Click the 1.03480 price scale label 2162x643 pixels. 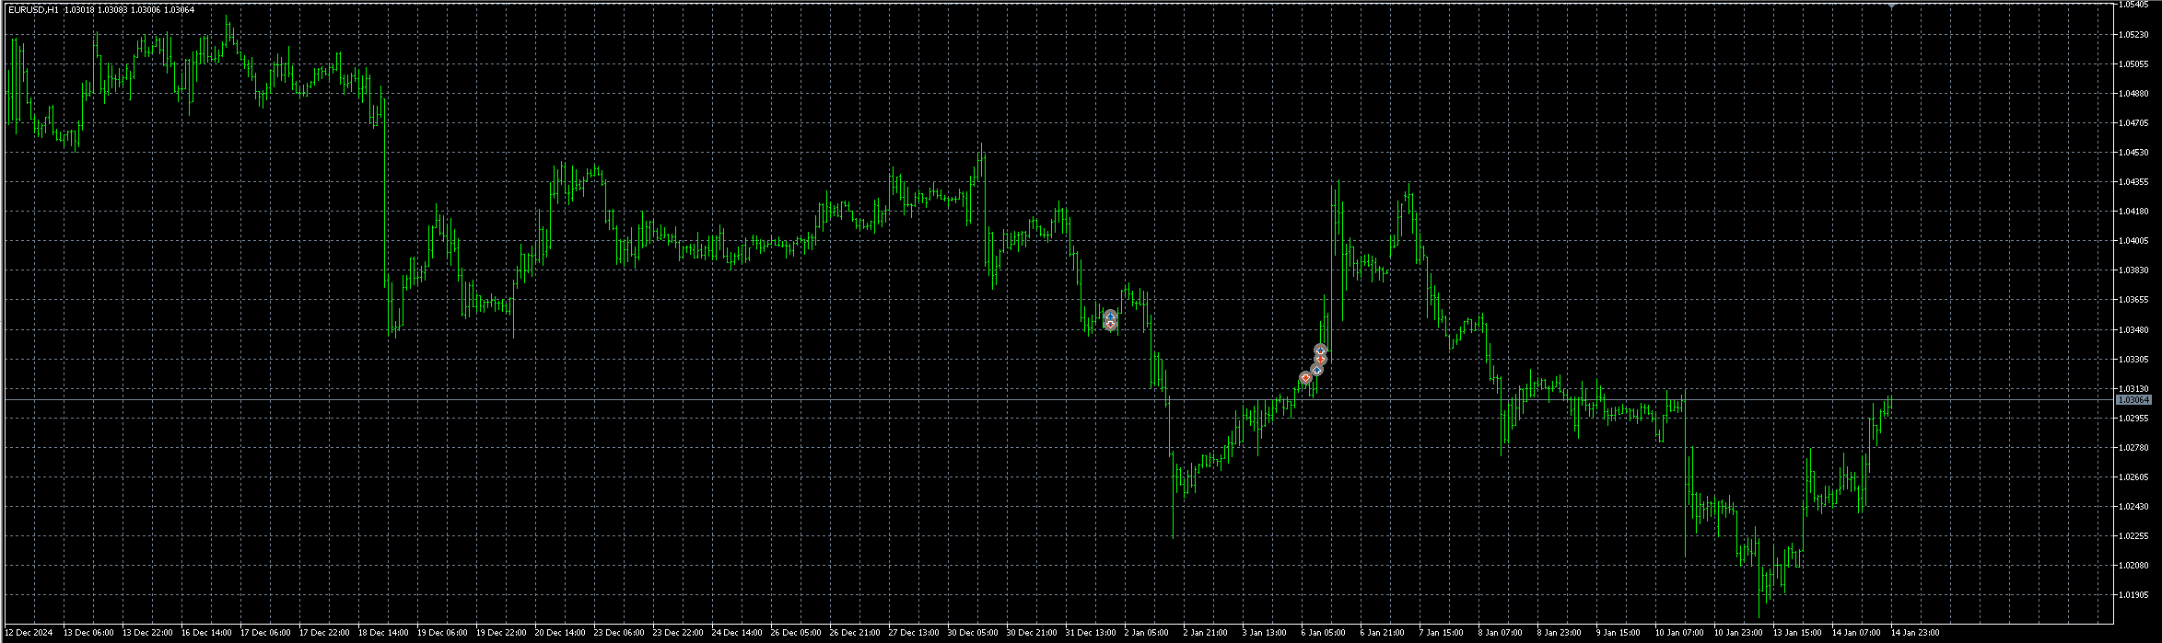coord(2133,329)
